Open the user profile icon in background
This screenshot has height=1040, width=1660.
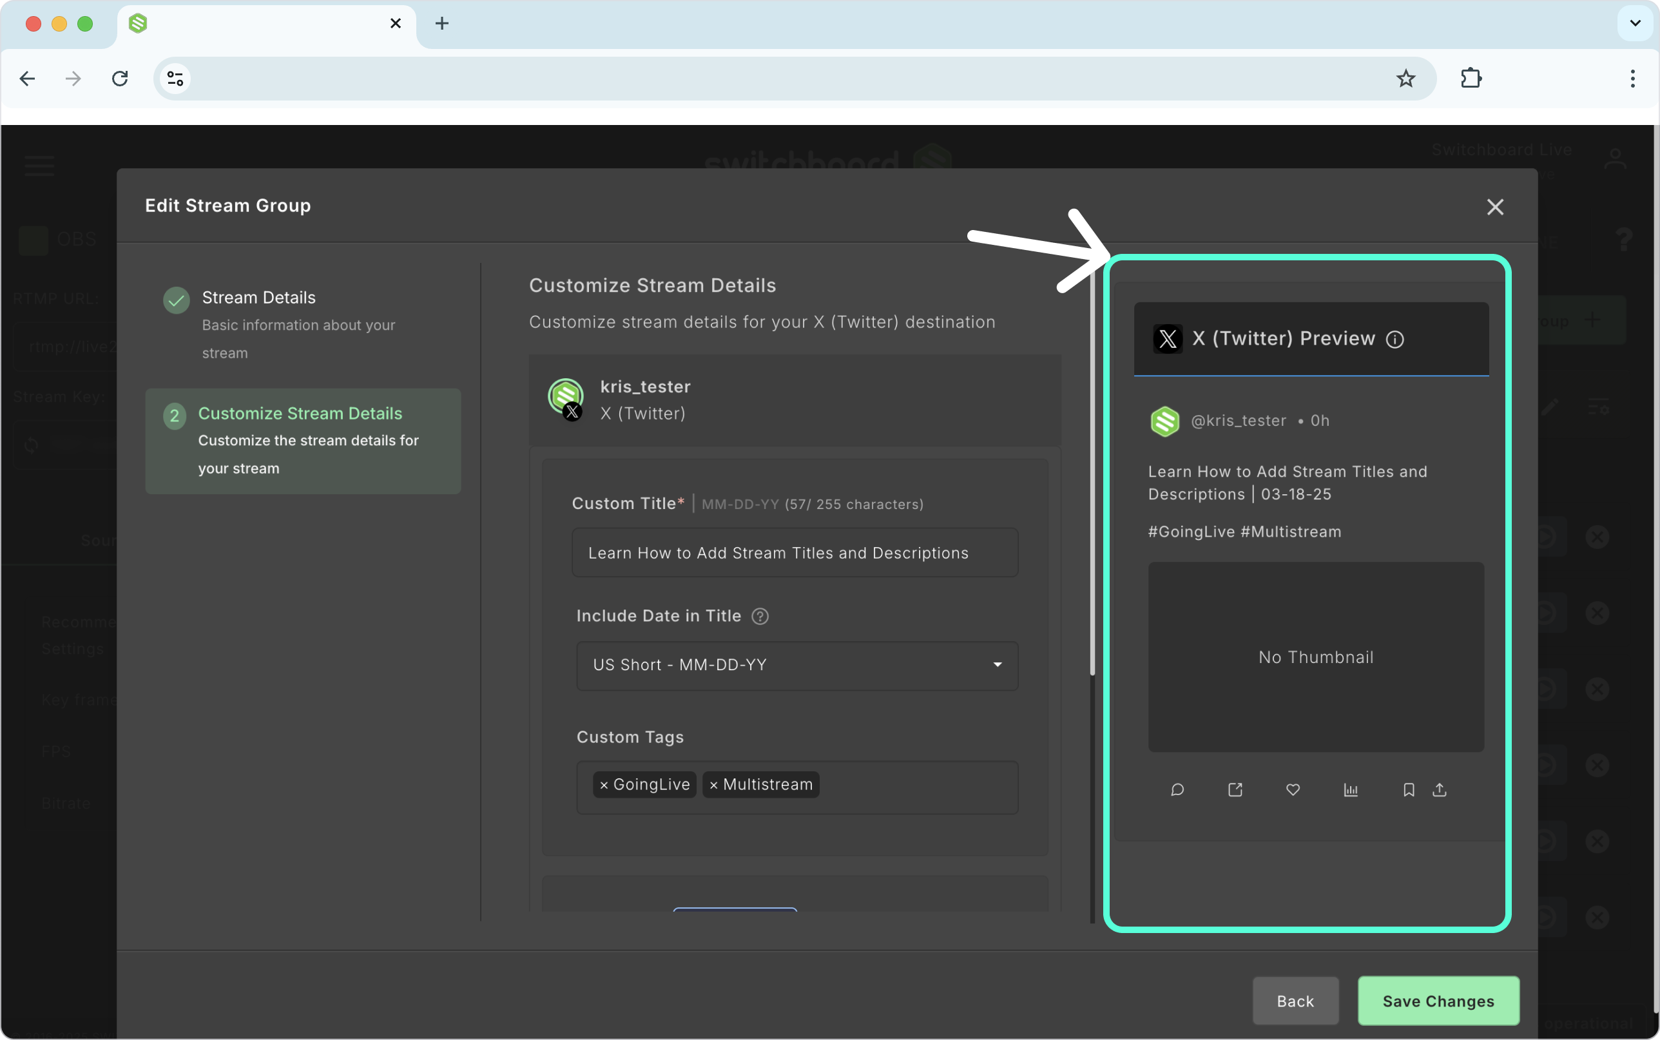(x=1616, y=160)
